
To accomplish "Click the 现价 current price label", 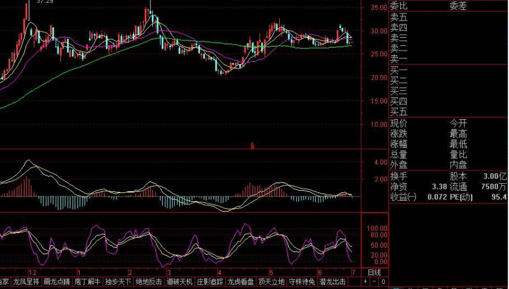I will point(398,123).
